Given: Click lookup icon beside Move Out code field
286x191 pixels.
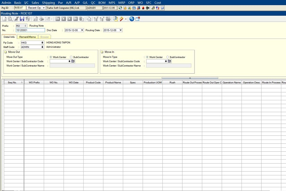Looking at the screenshot, I should [x=73, y=61].
